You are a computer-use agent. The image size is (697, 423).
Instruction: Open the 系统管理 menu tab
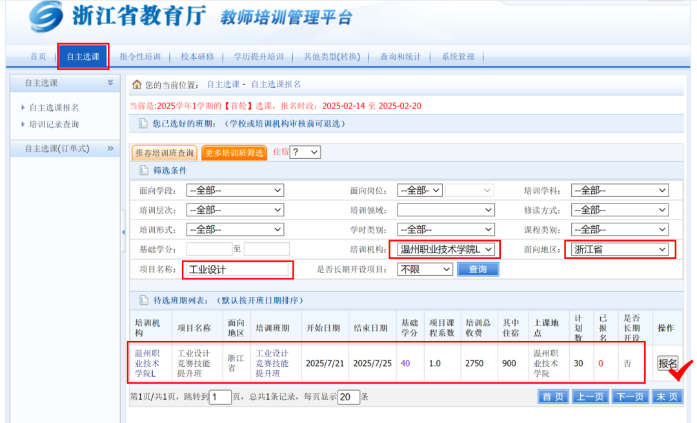pyautogui.click(x=458, y=56)
